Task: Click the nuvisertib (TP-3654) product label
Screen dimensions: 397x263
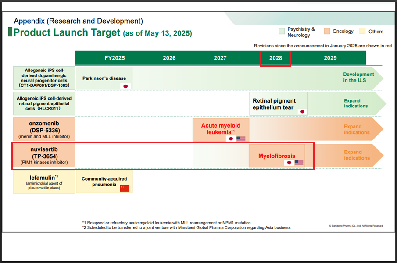Action: click(x=44, y=156)
